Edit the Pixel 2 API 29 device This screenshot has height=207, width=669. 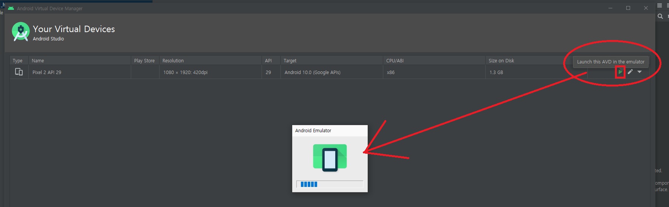click(630, 72)
